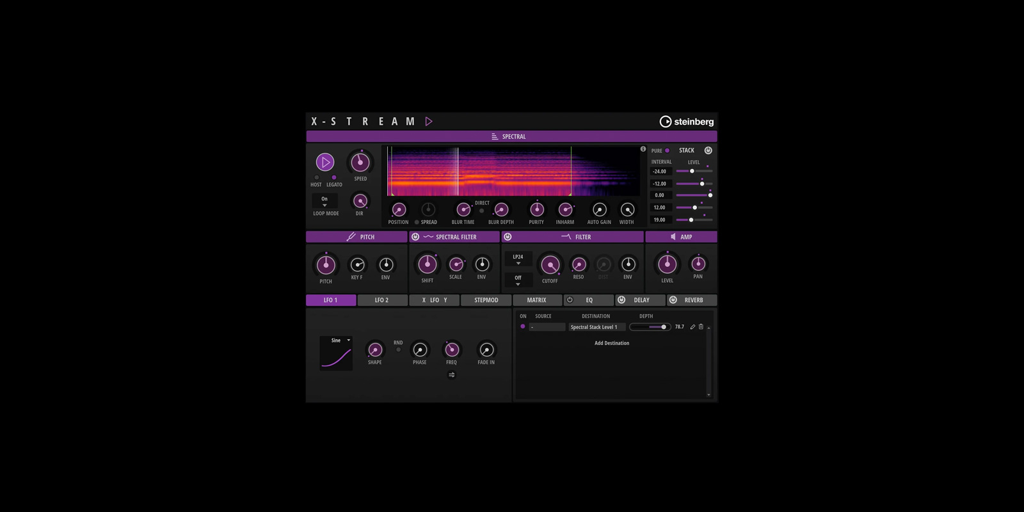This screenshot has width=1024, height=512.
Task: Delete modulation row with trash icon
Action: pos(701,327)
